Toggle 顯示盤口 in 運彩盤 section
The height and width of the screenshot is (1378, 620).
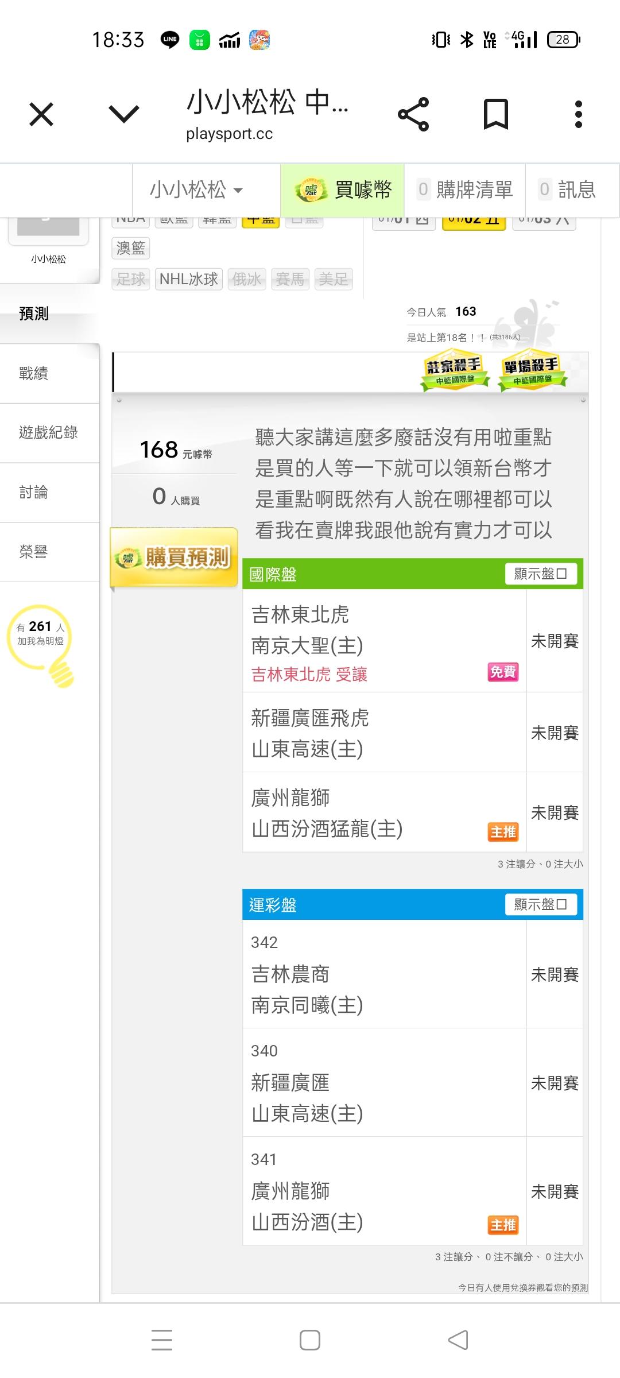click(541, 904)
